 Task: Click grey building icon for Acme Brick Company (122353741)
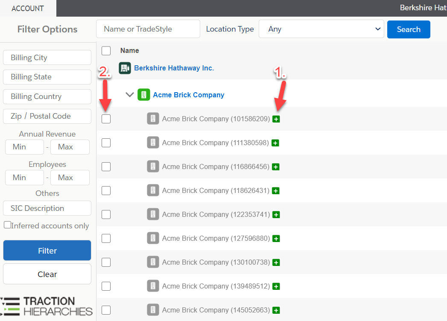pyautogui.click(x=153, y=214)
